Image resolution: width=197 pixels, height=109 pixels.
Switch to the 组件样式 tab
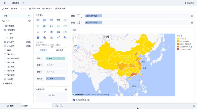click(59, 50)
